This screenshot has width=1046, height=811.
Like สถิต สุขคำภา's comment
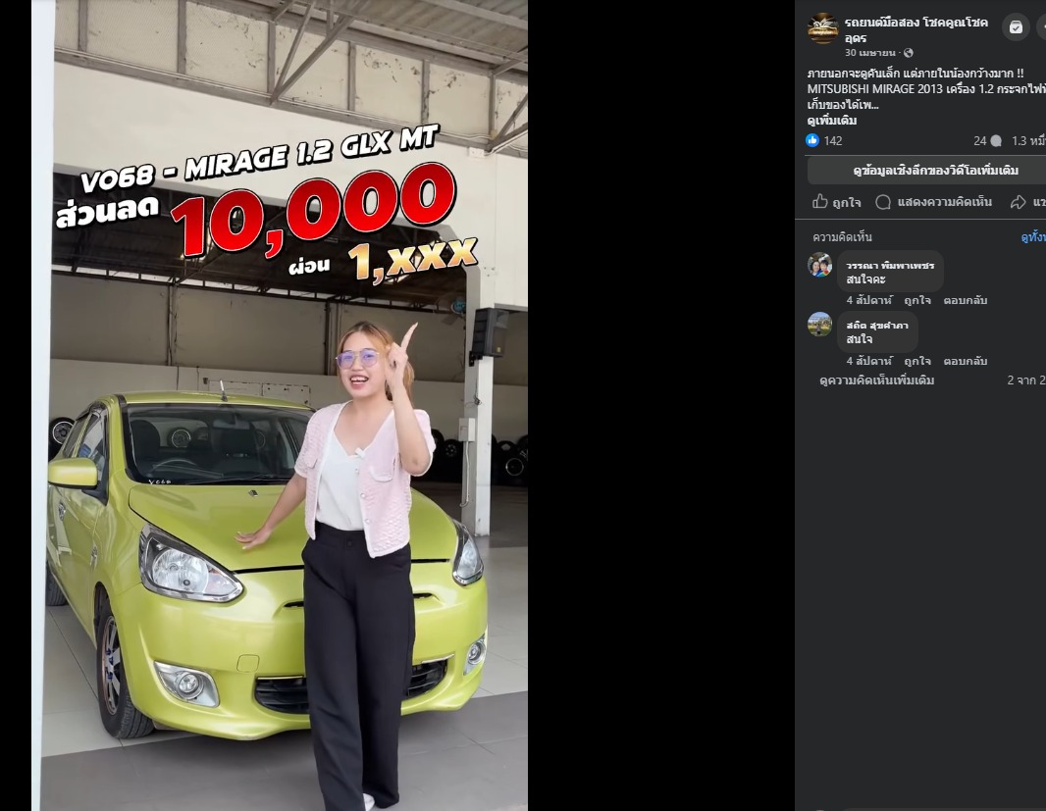coord(917,361)
